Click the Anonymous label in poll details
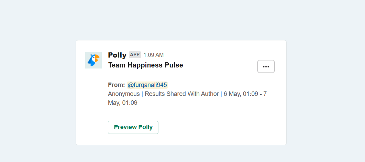 (124, 94)
